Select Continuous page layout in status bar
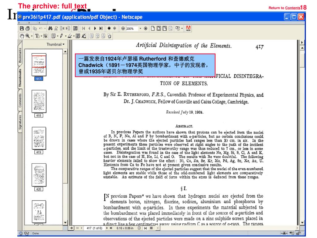Viewport: 317px width, 238px height. click(x=145, y=228)
